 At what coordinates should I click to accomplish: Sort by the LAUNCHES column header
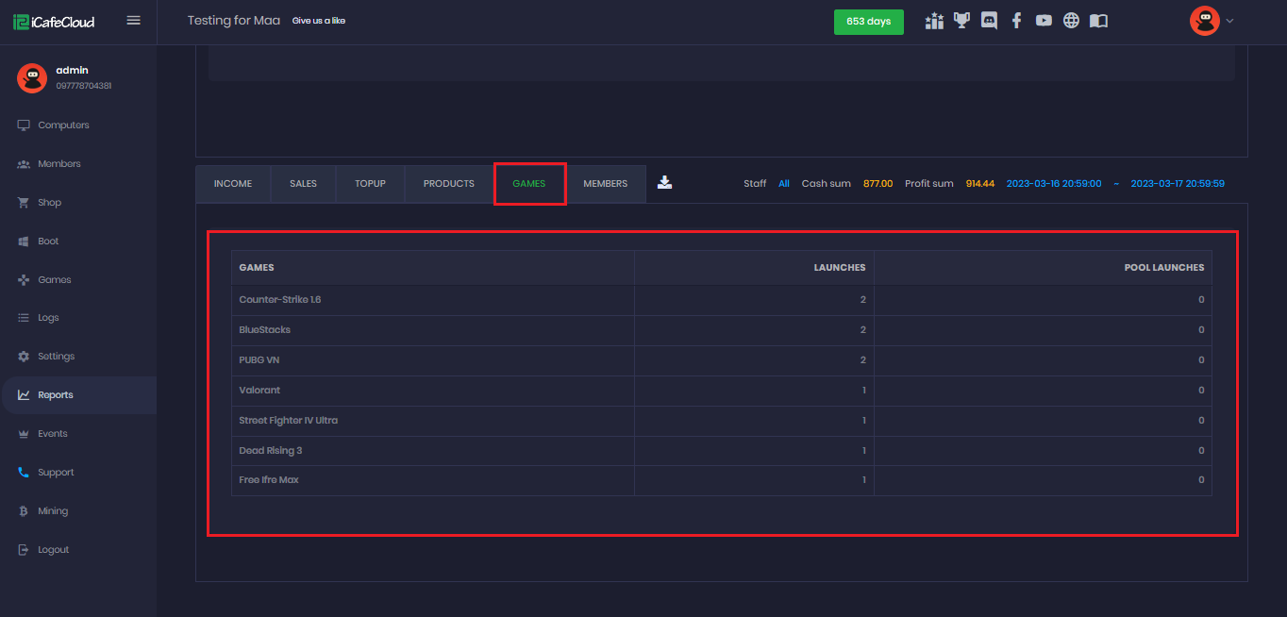[839, 268]
